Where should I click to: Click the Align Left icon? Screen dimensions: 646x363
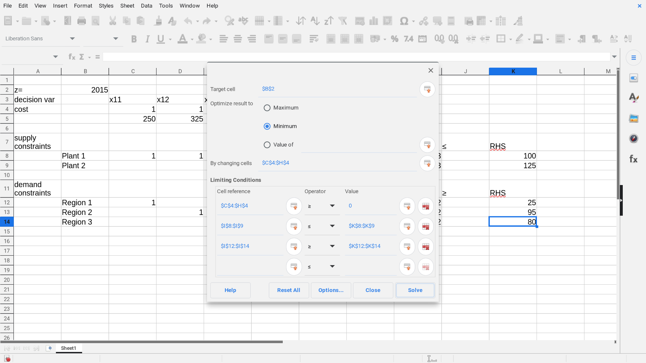click(x=224, y=39)
